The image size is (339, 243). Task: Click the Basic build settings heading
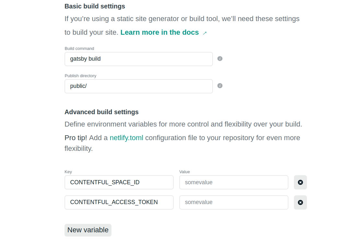(95, 6)
